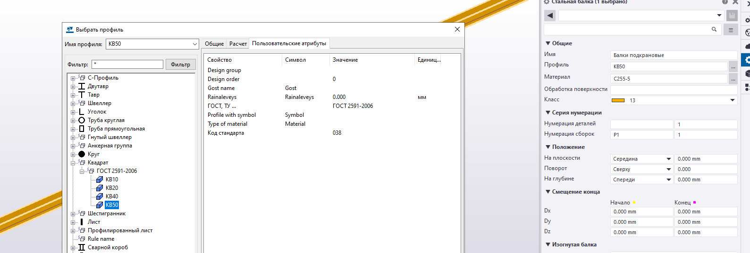Expand the Швеллер tree node
Screen dimensions: 750x253
tap(73, 104)
